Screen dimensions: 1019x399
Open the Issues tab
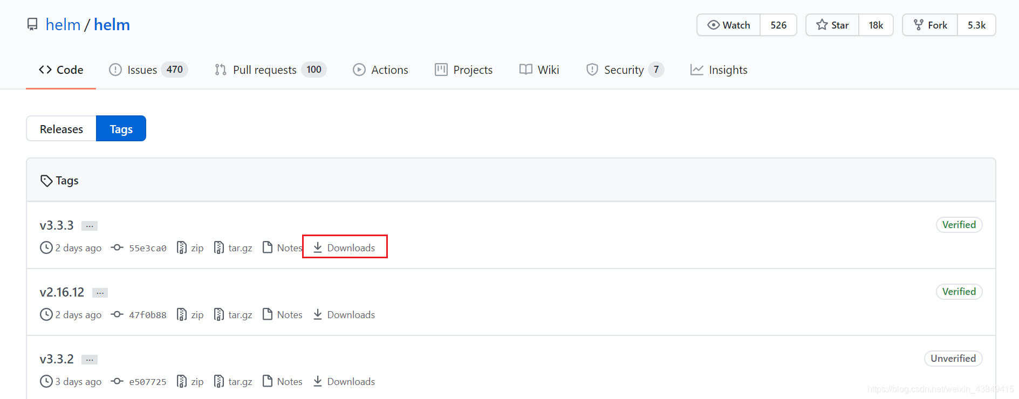148,70
